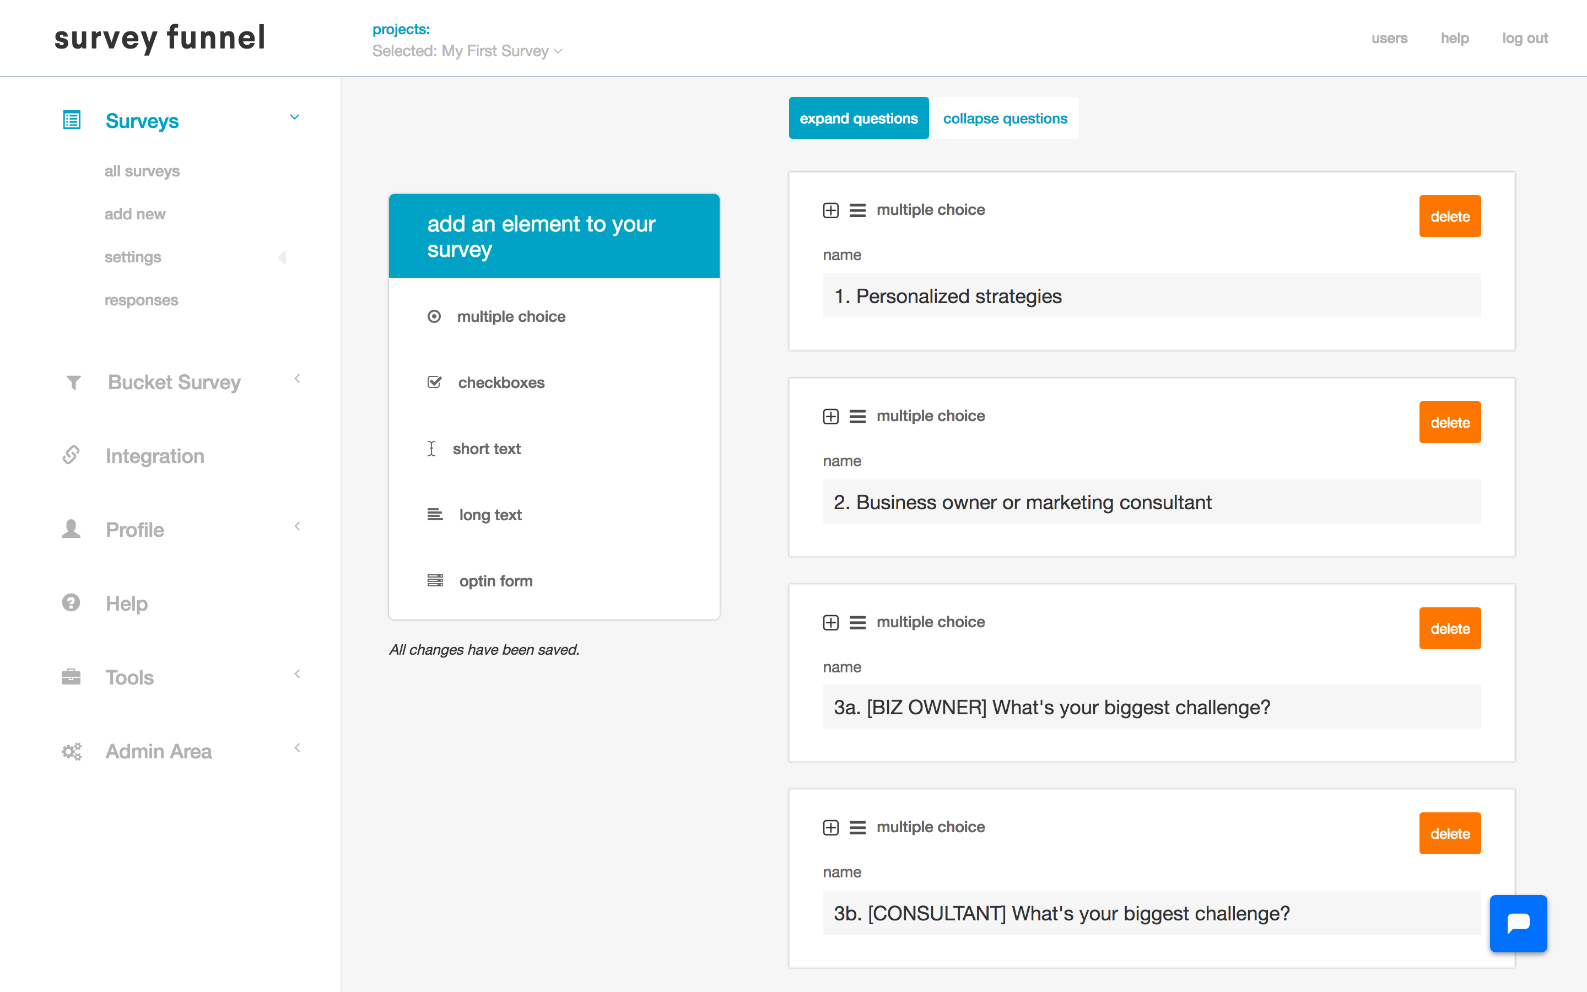This screenshot has width=1587, height=992.
Task: Click the Tools briefcase icon
Action: pos(71,676)
